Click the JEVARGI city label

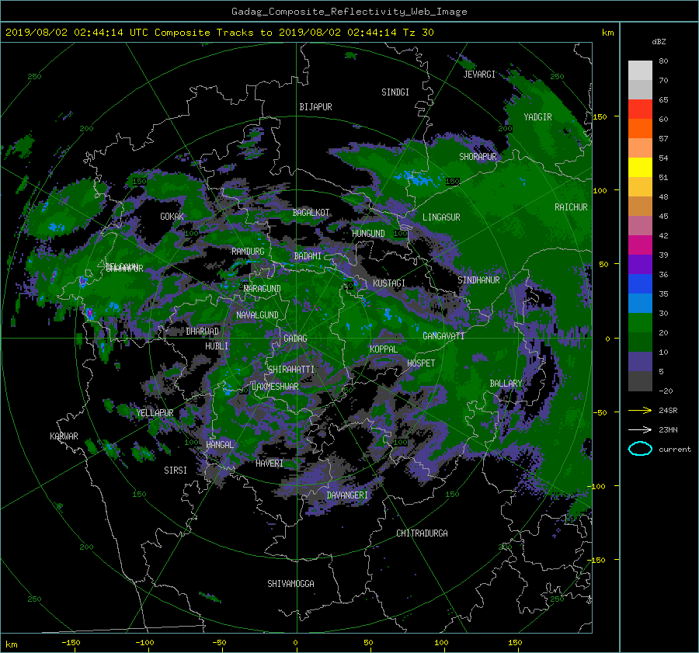point(479,75)
